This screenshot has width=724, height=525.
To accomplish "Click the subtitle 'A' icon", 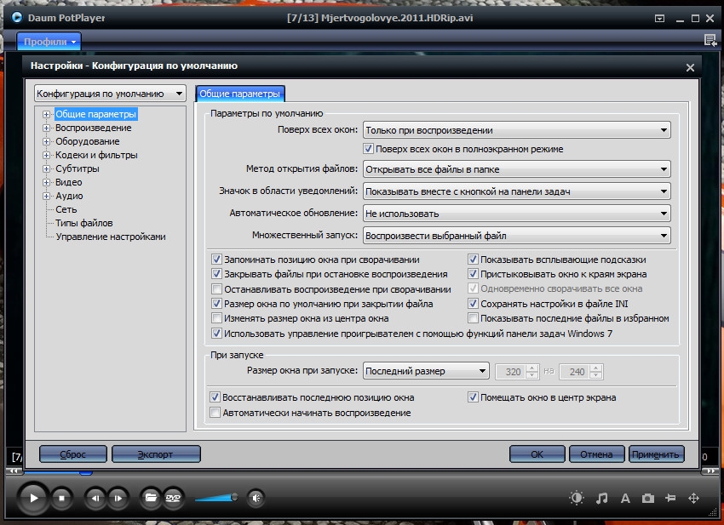I will coord(624,499).
